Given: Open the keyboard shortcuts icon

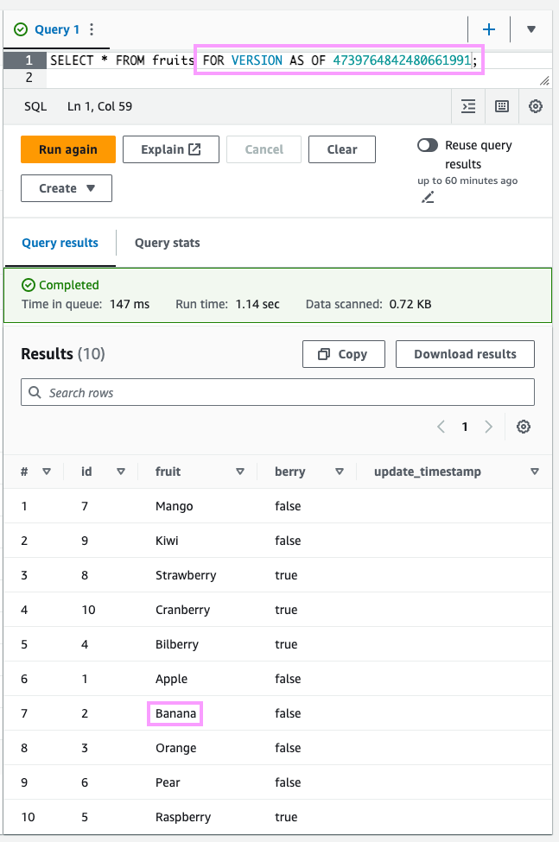Looking at the screenshot, I should [502, 106].
